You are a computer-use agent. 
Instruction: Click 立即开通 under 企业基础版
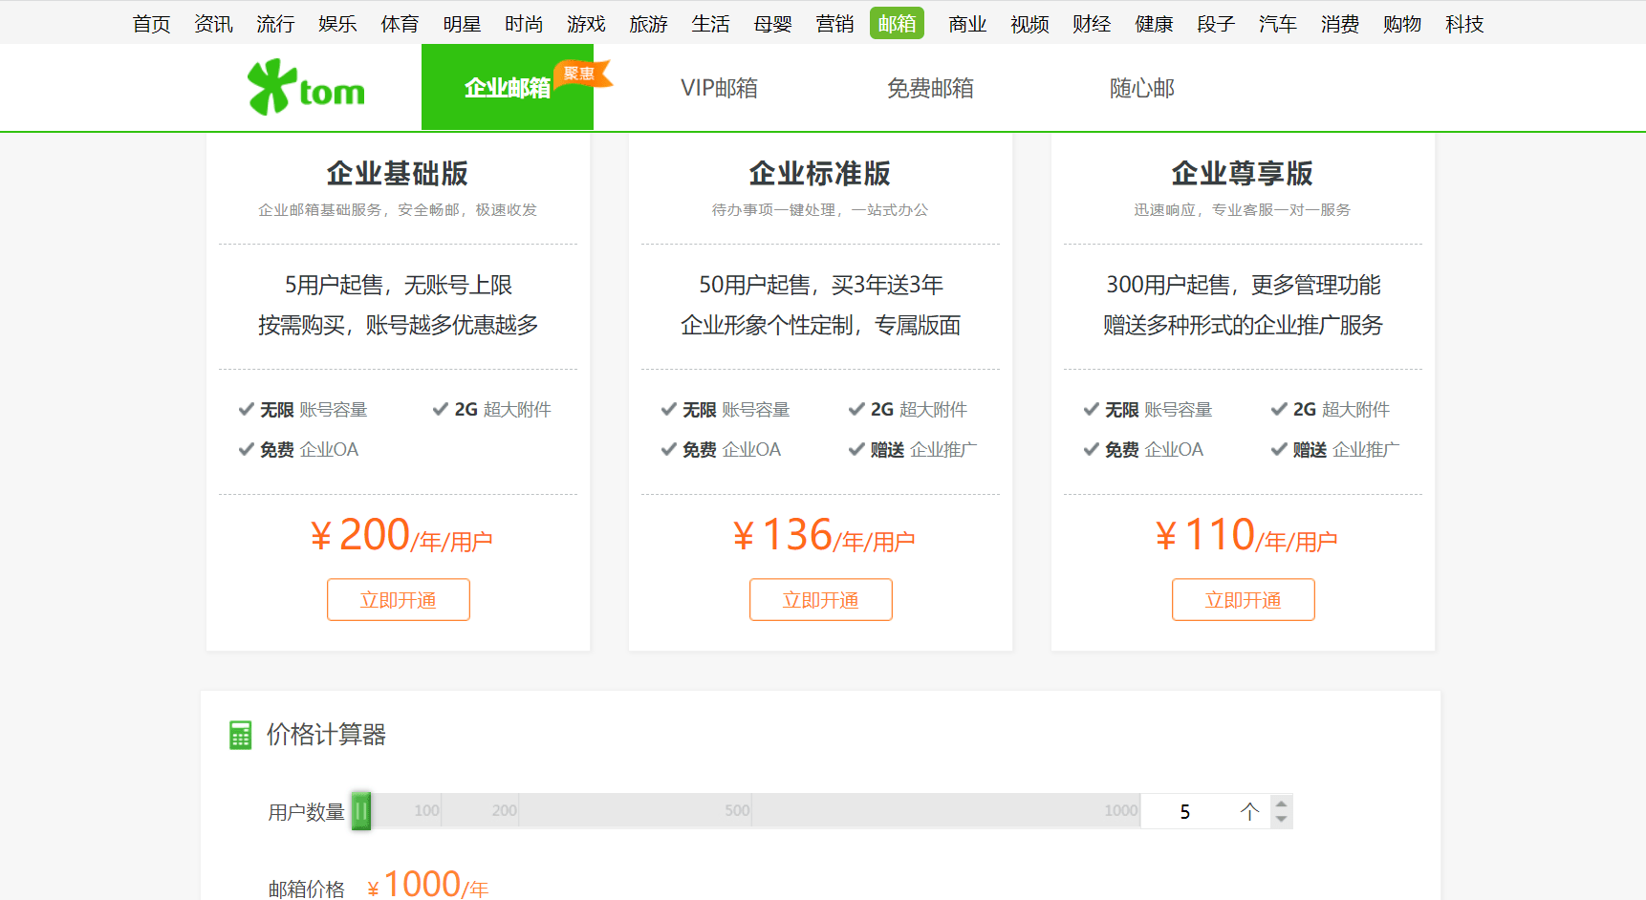[x=398, y=599]
